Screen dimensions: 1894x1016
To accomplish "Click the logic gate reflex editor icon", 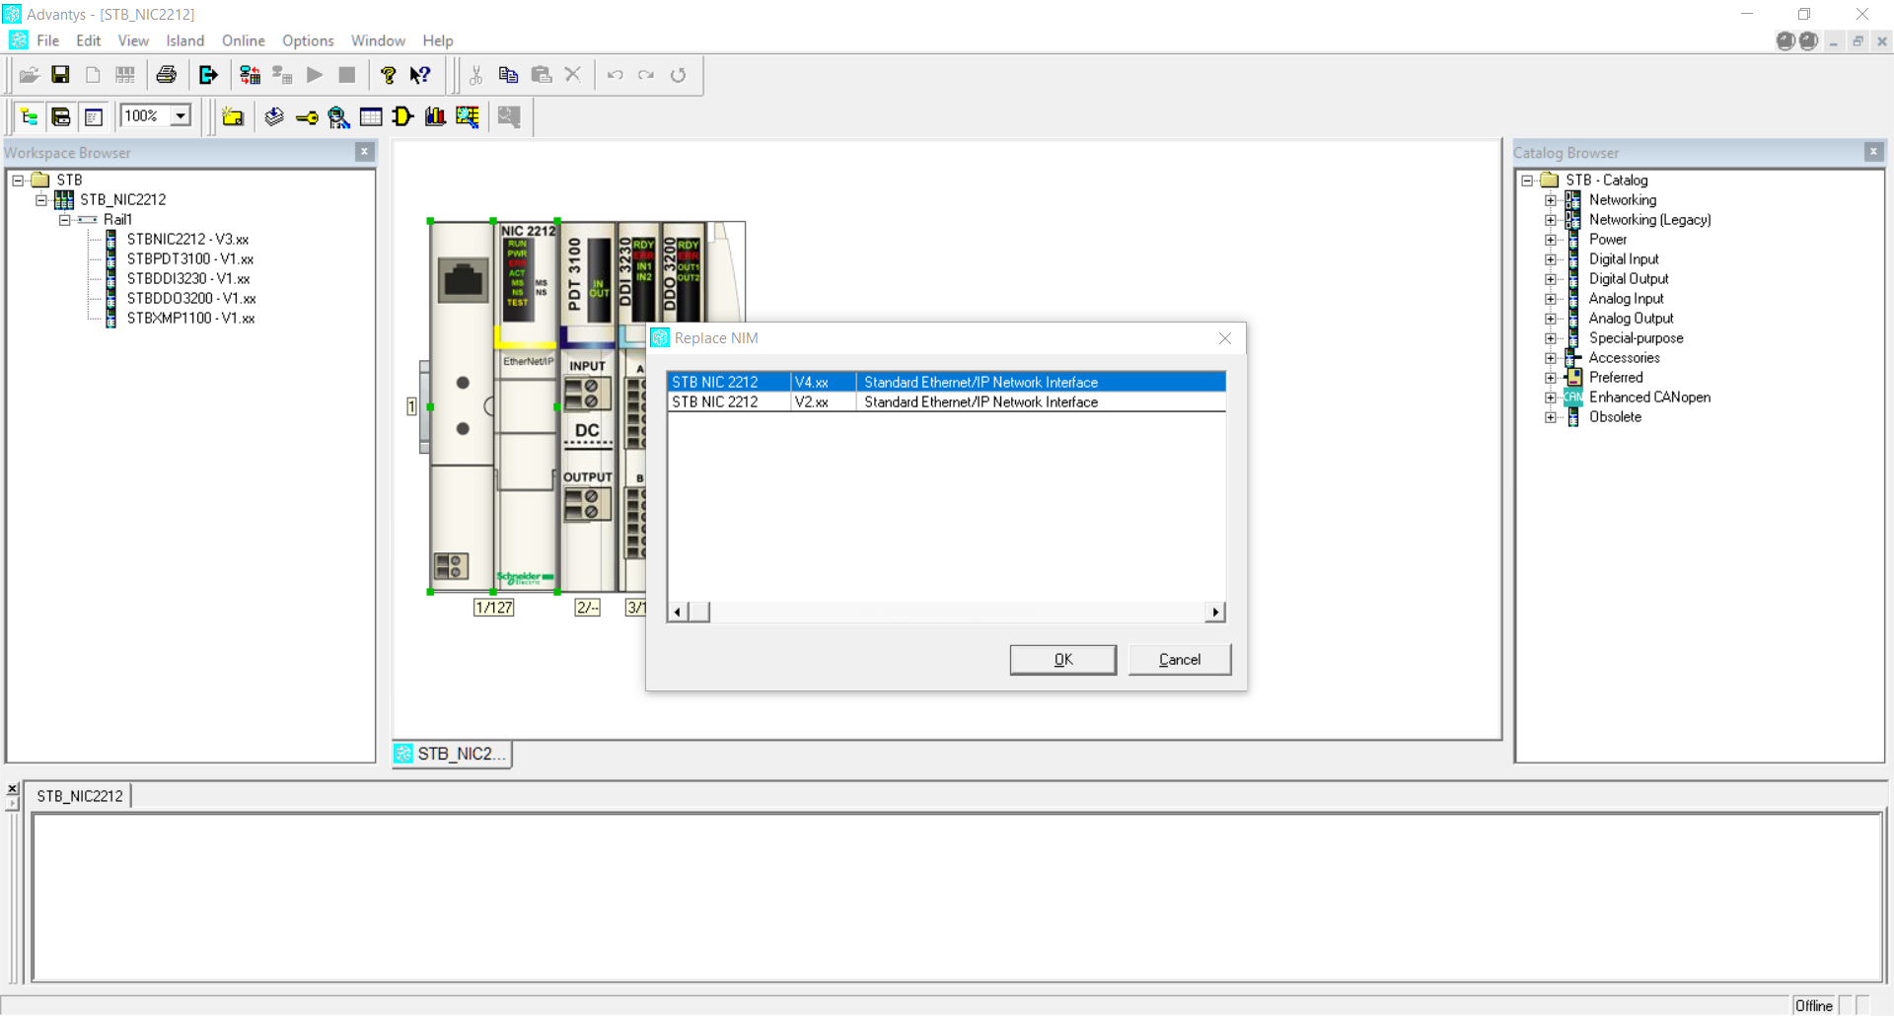I will 402,117.
